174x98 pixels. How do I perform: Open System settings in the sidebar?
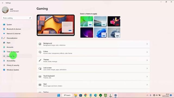point(17,24)
